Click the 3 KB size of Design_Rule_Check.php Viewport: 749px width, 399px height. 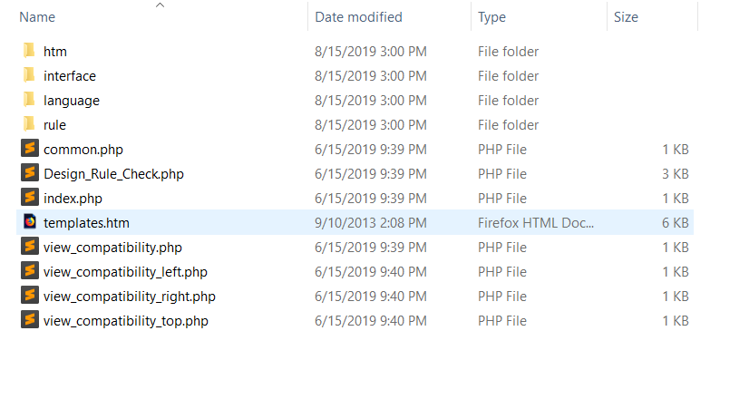(x=676, y=174)
